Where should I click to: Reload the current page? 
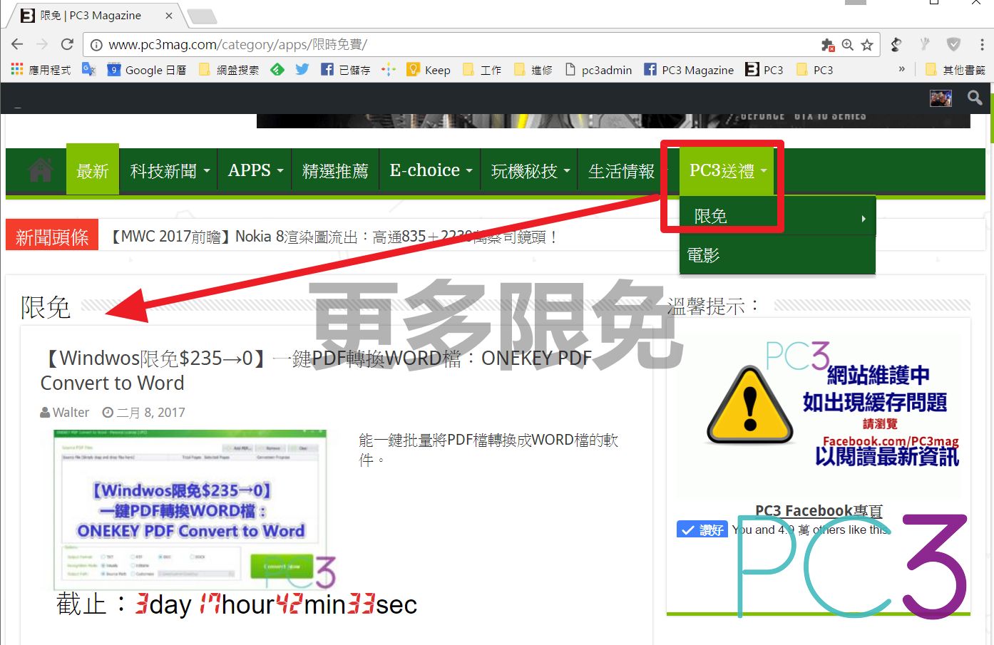(67, 44)
